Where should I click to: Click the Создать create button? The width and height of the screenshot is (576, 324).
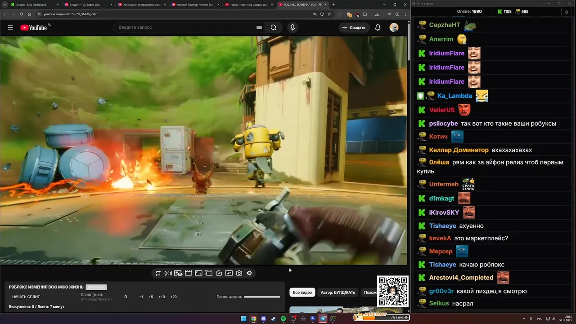point(354,27)
